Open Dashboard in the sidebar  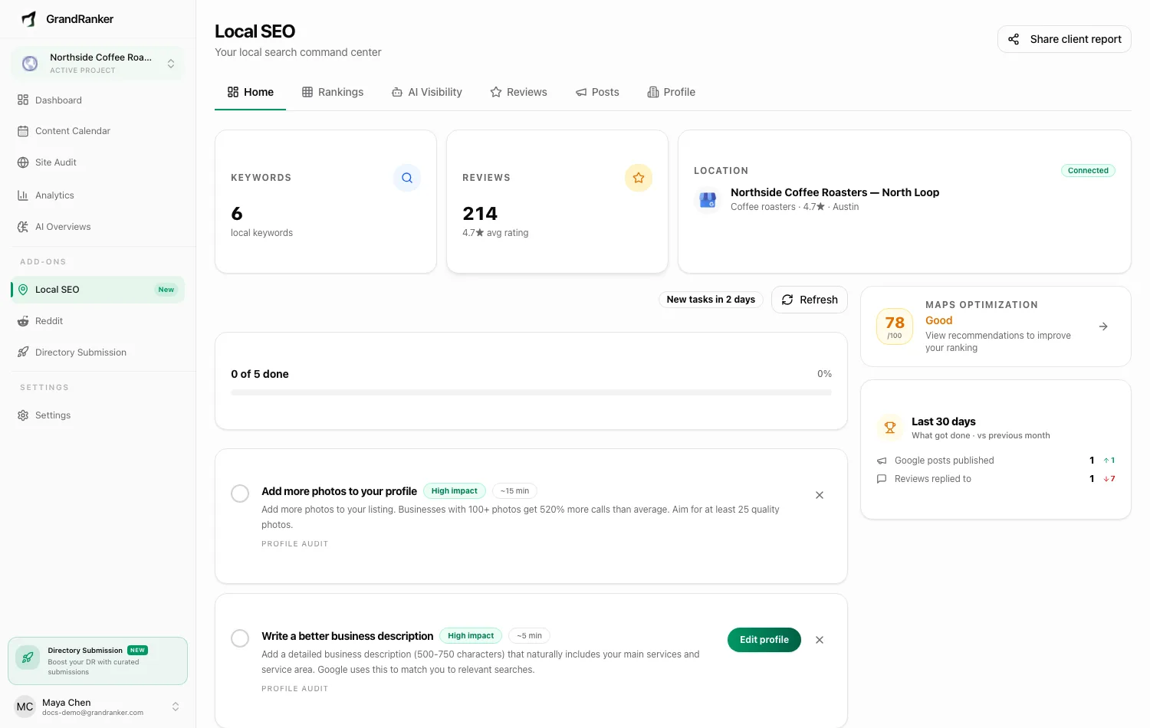tap(98, 100)
